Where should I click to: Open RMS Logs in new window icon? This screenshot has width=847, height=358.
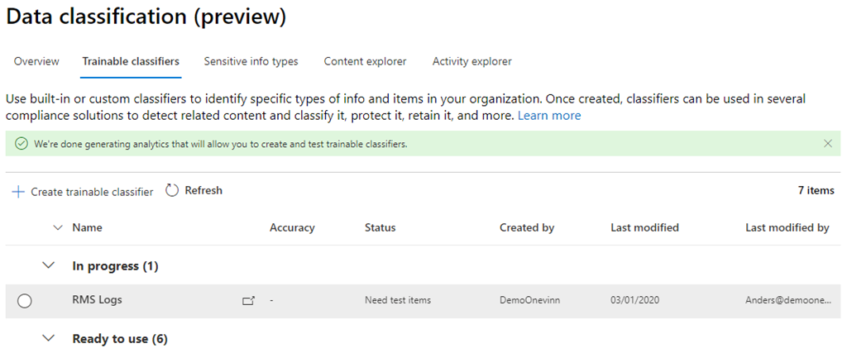(248, 301)
